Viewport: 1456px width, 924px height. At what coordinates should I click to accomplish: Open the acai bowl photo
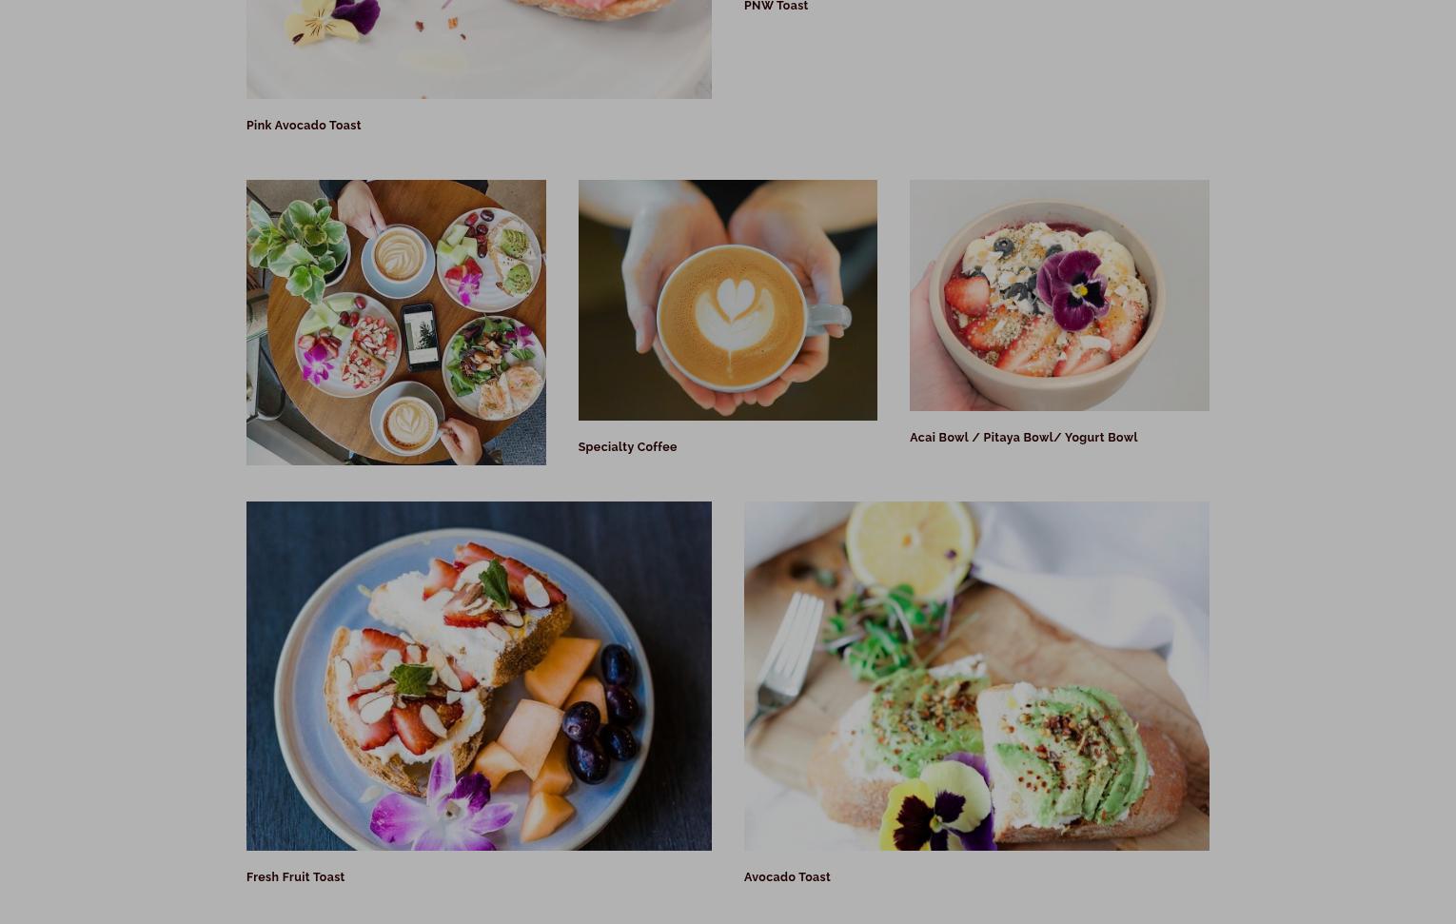coord(1059,295)
